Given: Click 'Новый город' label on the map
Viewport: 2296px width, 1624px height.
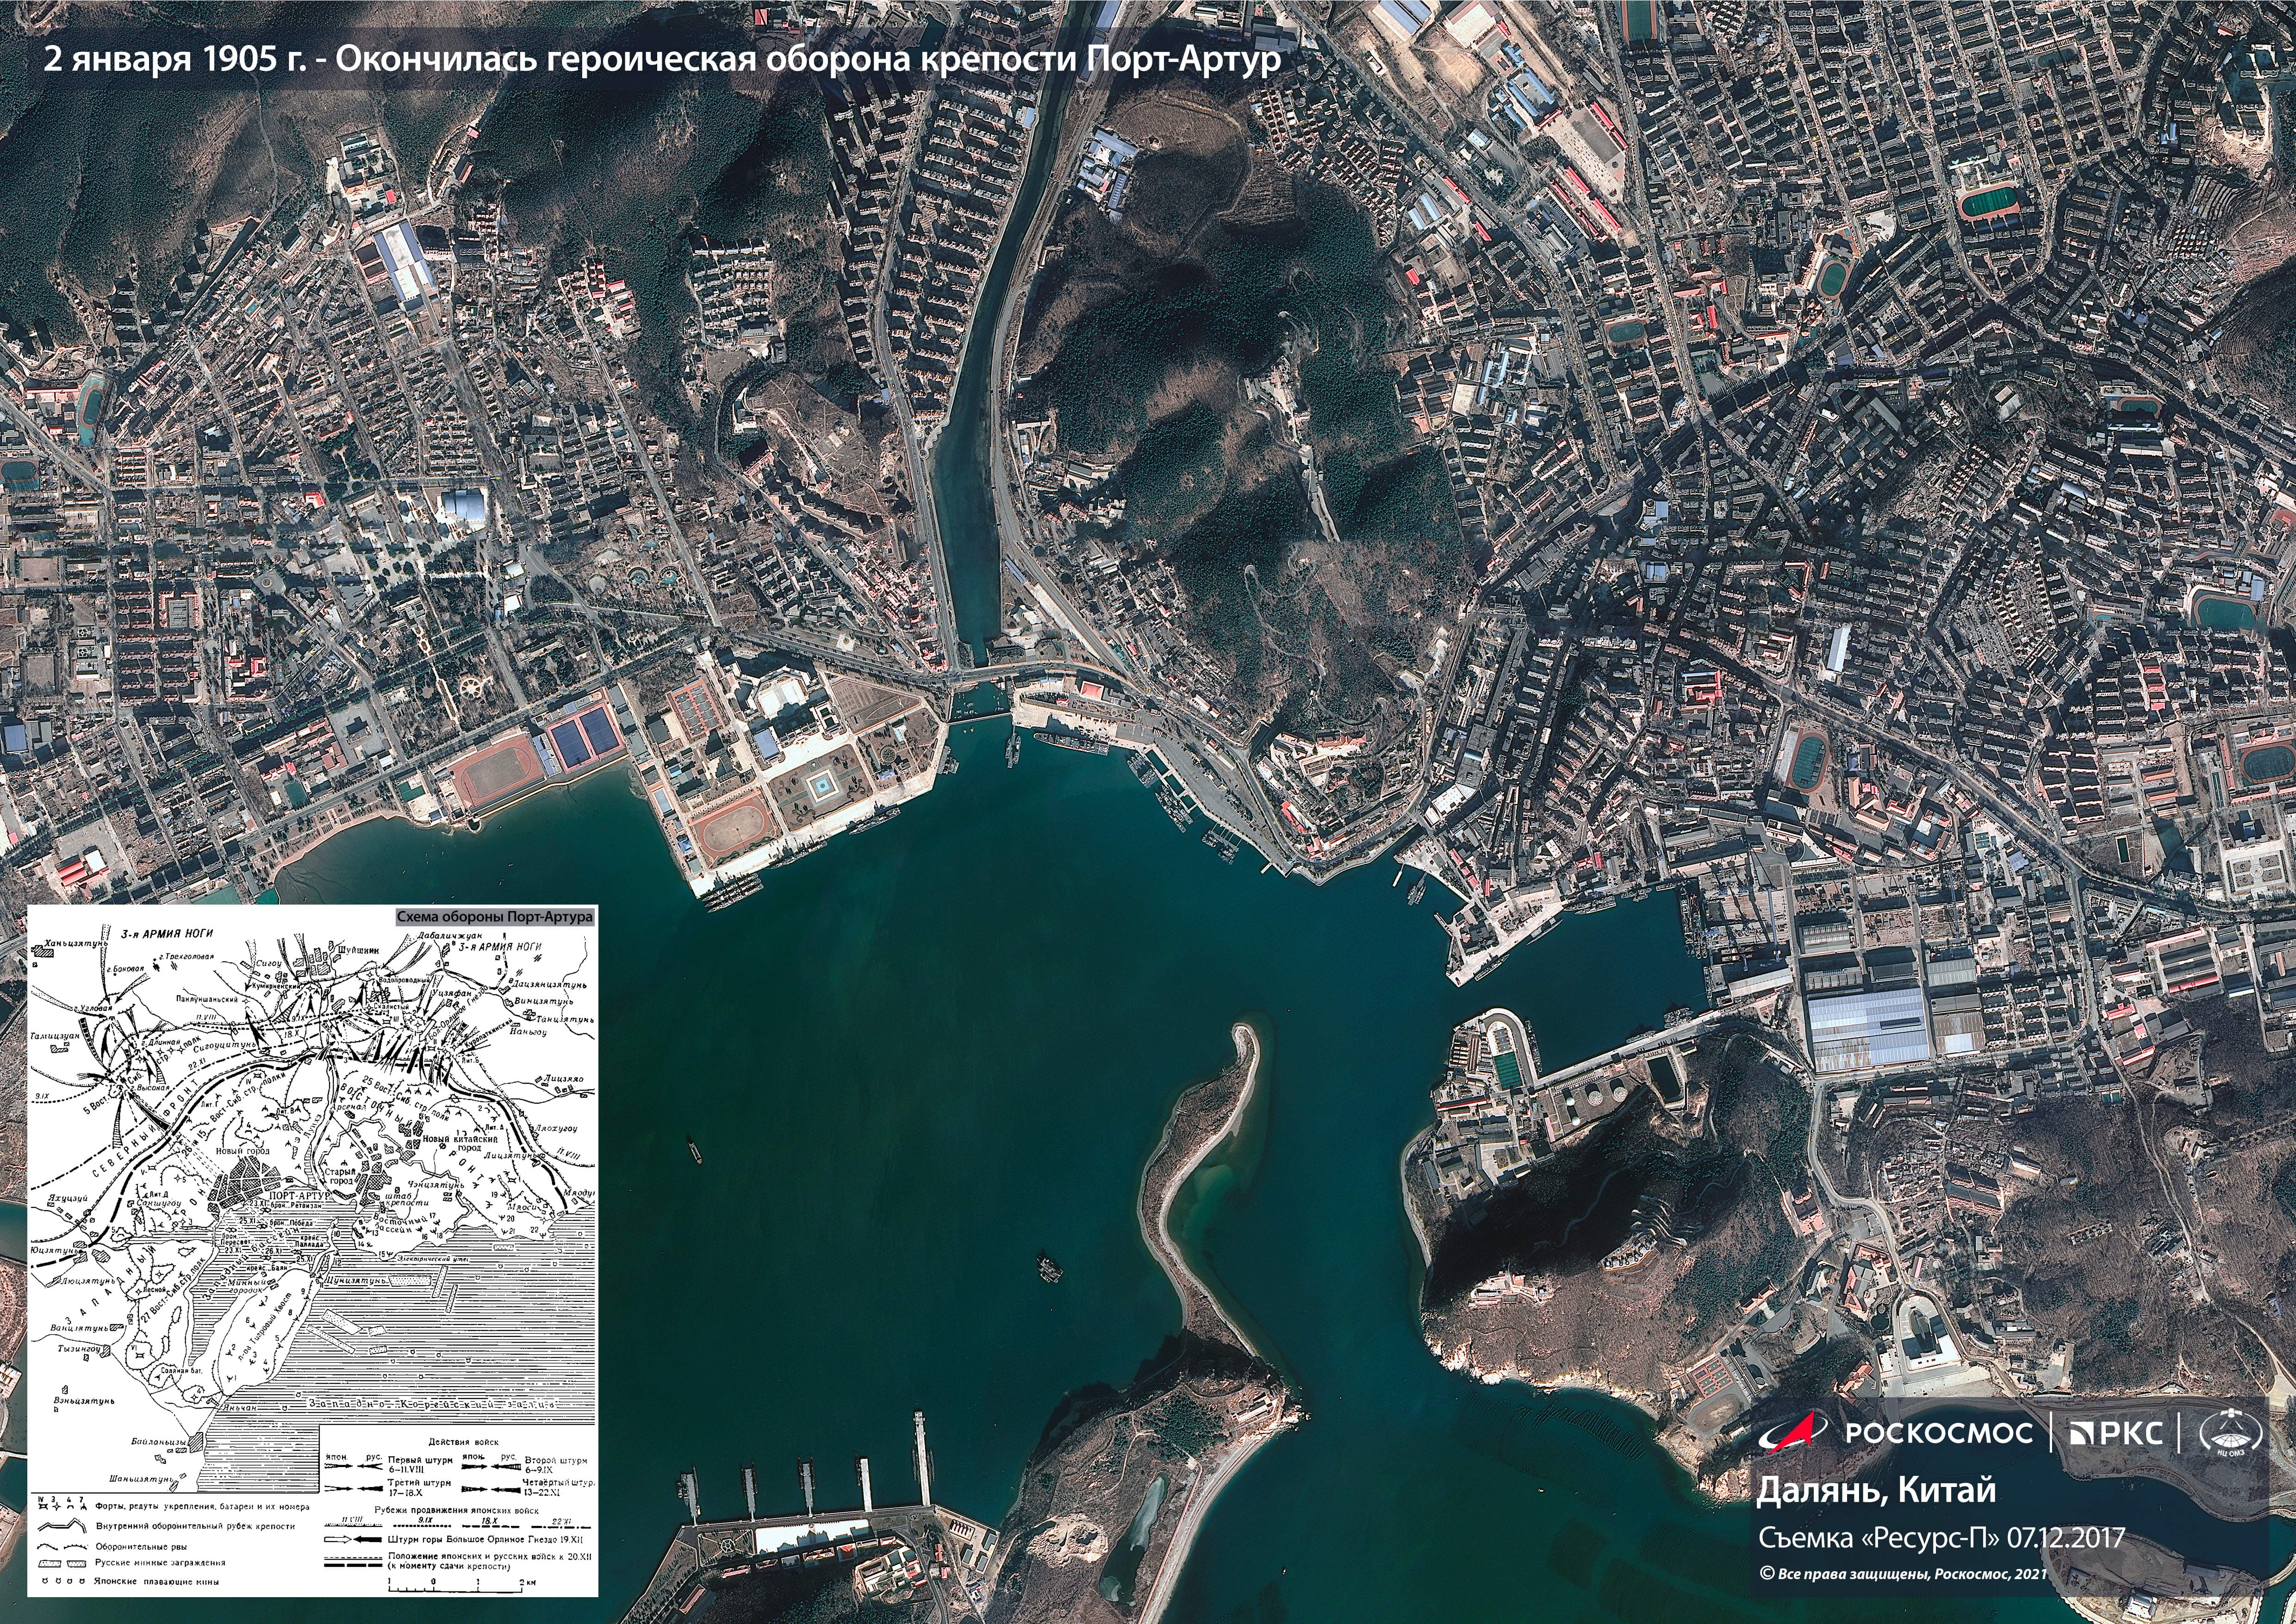Looking at the screenshot, I should click(x=243, y=1151).
